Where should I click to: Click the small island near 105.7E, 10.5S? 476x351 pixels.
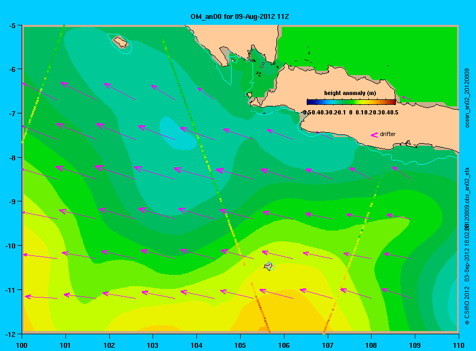(269, 266)
